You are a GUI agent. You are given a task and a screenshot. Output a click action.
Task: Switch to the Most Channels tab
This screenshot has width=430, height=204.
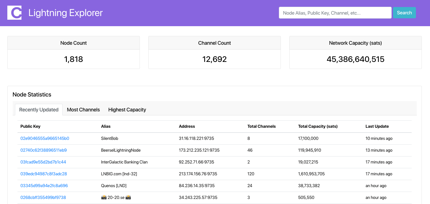coord(83,110)
